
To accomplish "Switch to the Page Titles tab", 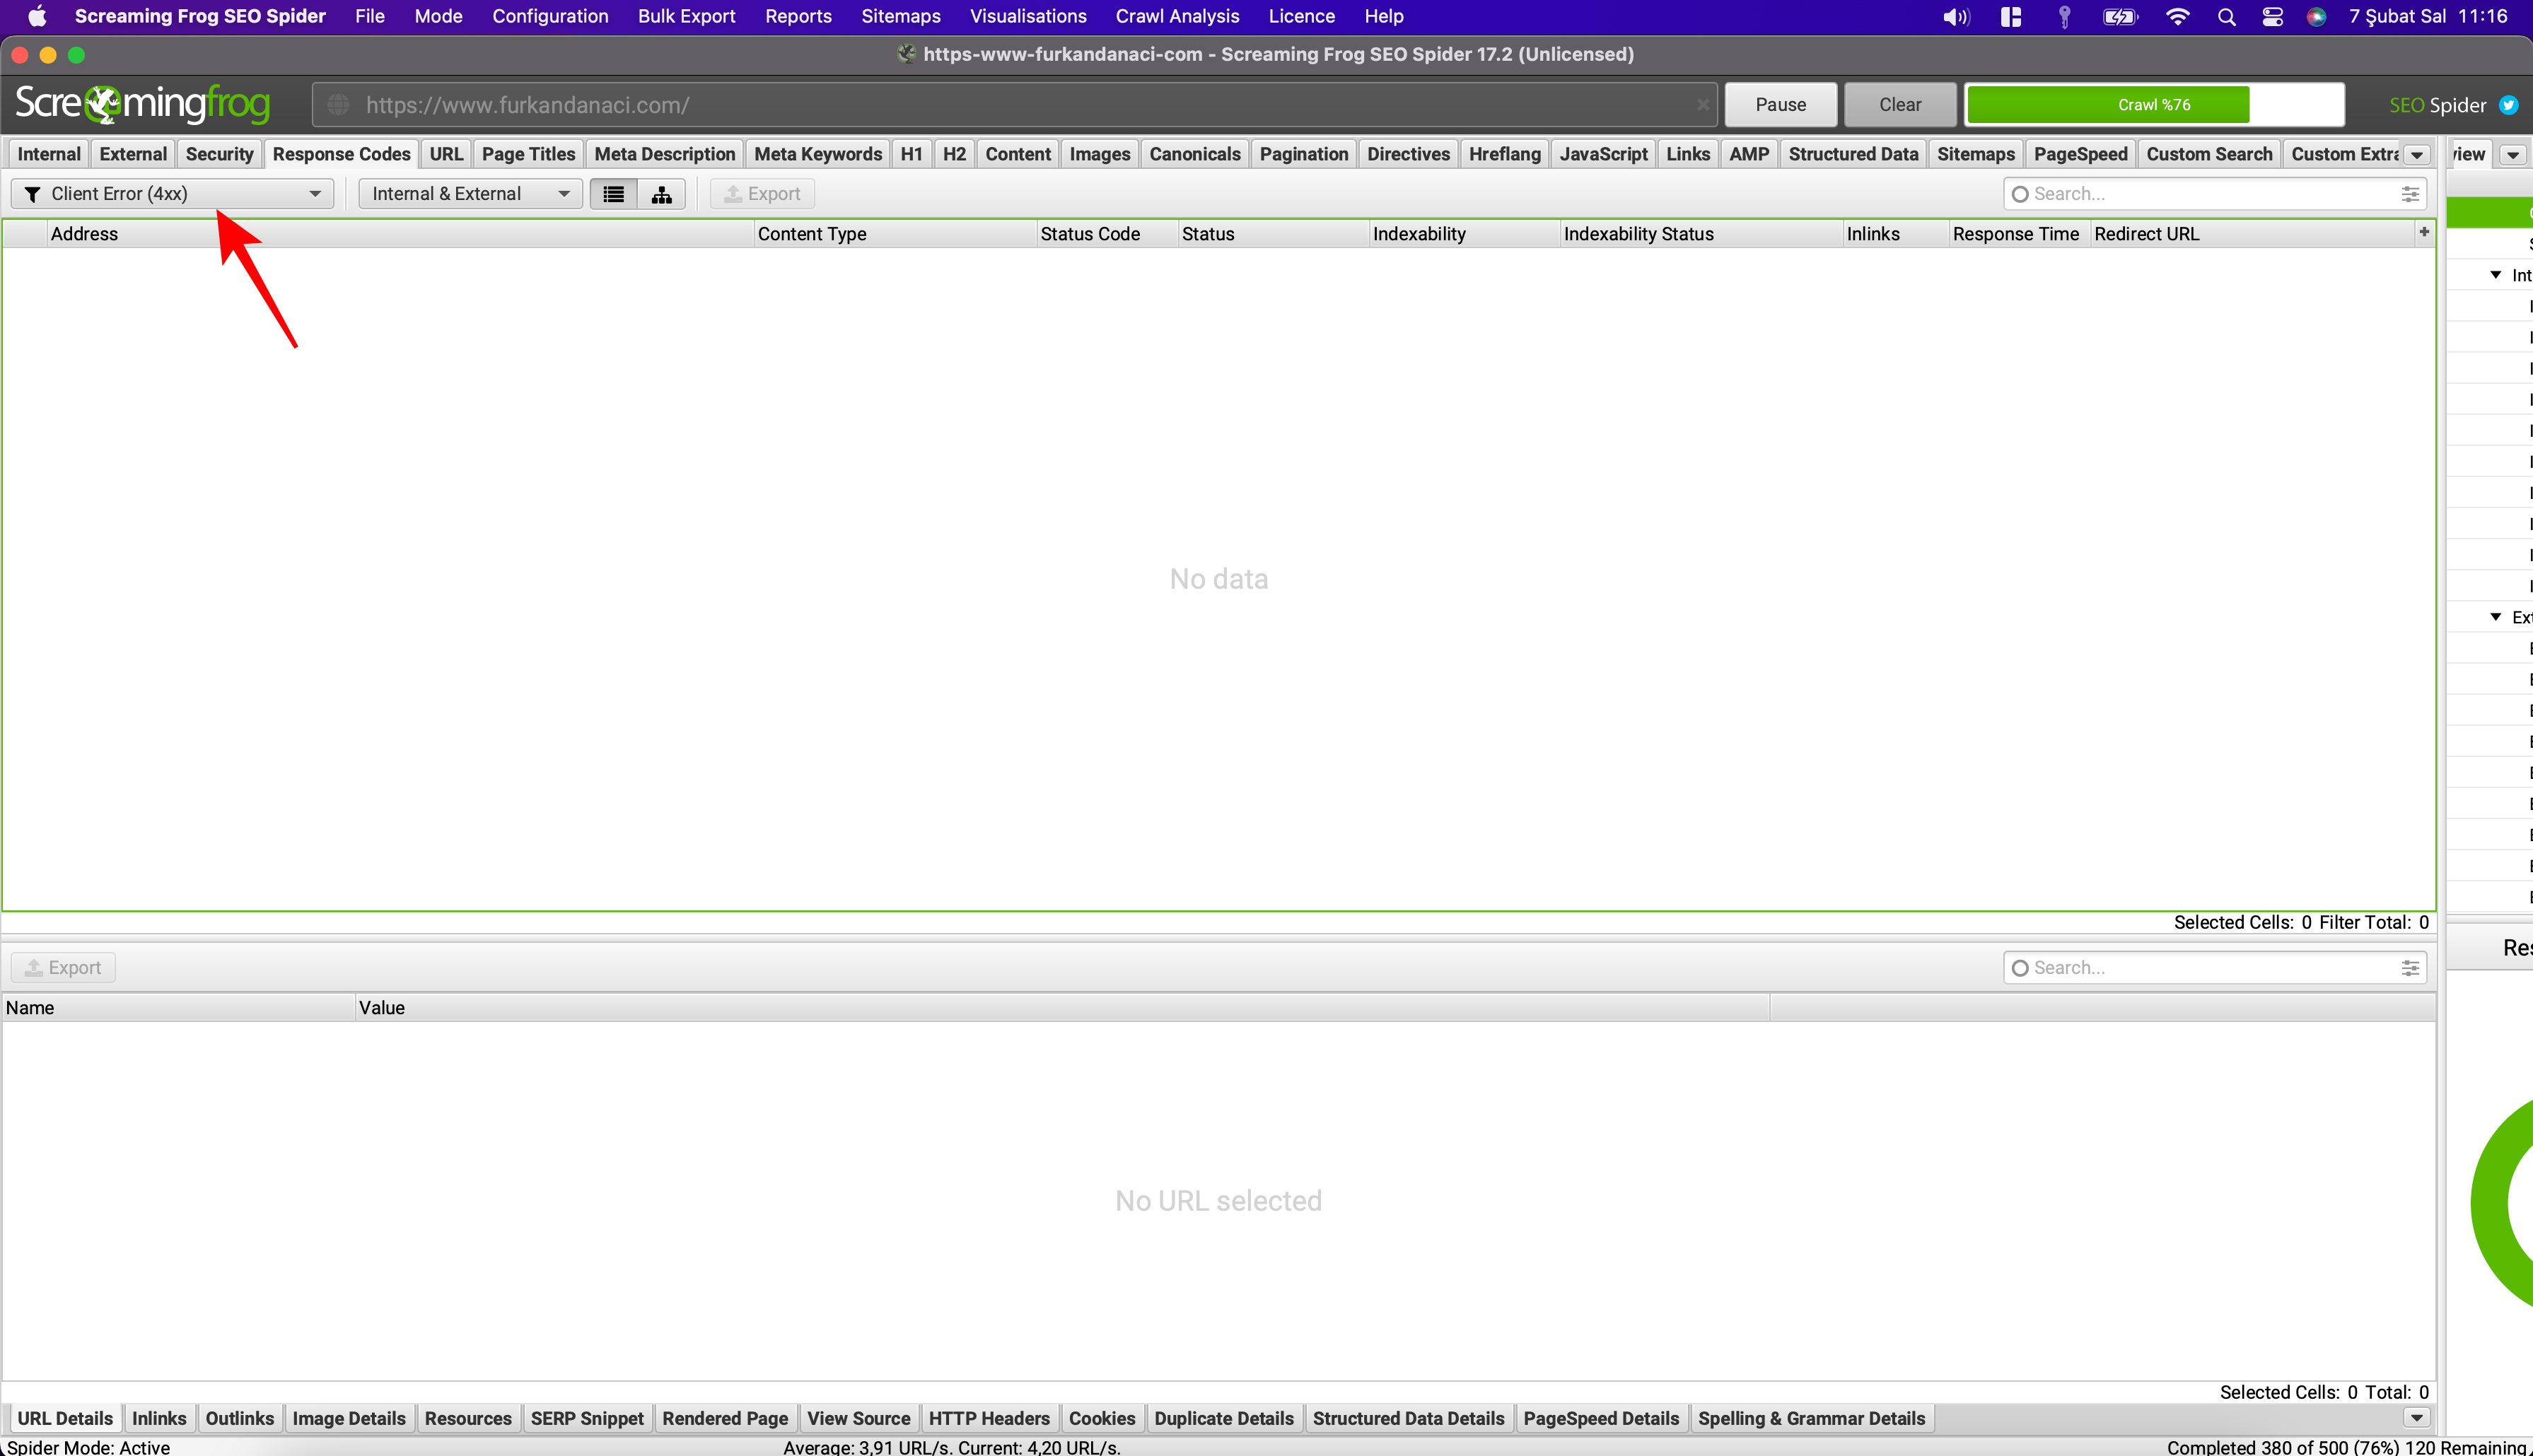I will (528, 154).
